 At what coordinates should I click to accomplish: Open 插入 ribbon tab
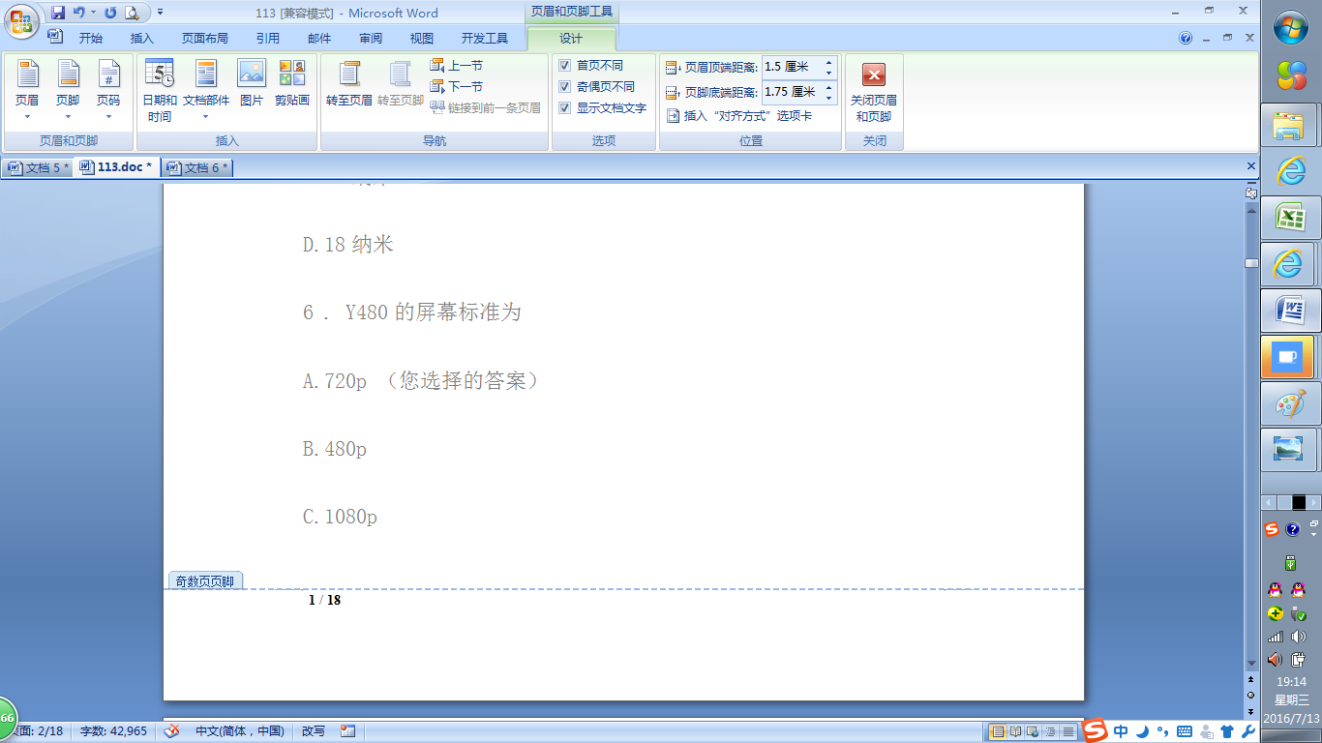(142, 39)
